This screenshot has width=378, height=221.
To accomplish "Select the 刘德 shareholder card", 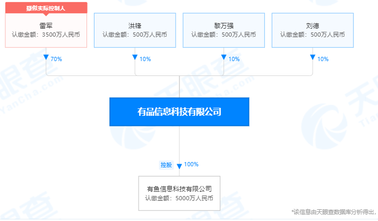I will pos(313,30).
